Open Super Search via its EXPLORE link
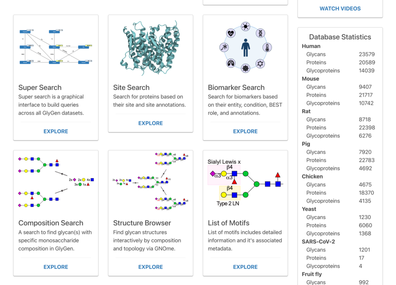 [56, 131]
